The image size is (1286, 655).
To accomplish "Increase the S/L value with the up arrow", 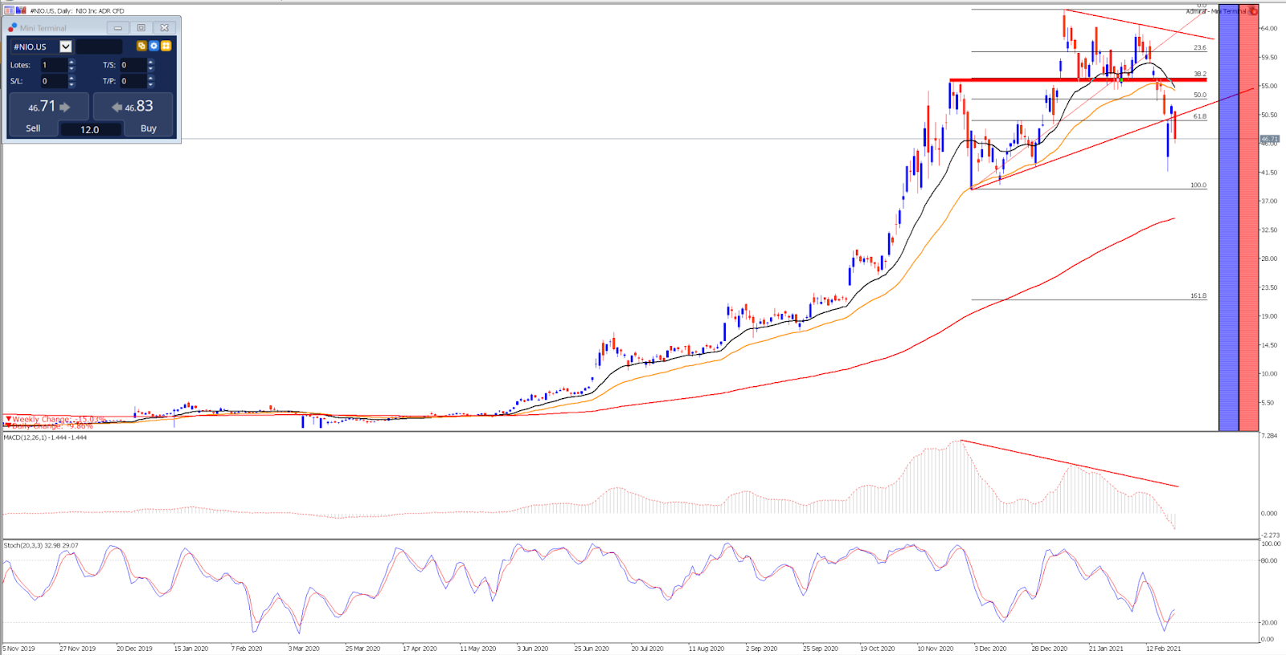I will tap(72, 78).
